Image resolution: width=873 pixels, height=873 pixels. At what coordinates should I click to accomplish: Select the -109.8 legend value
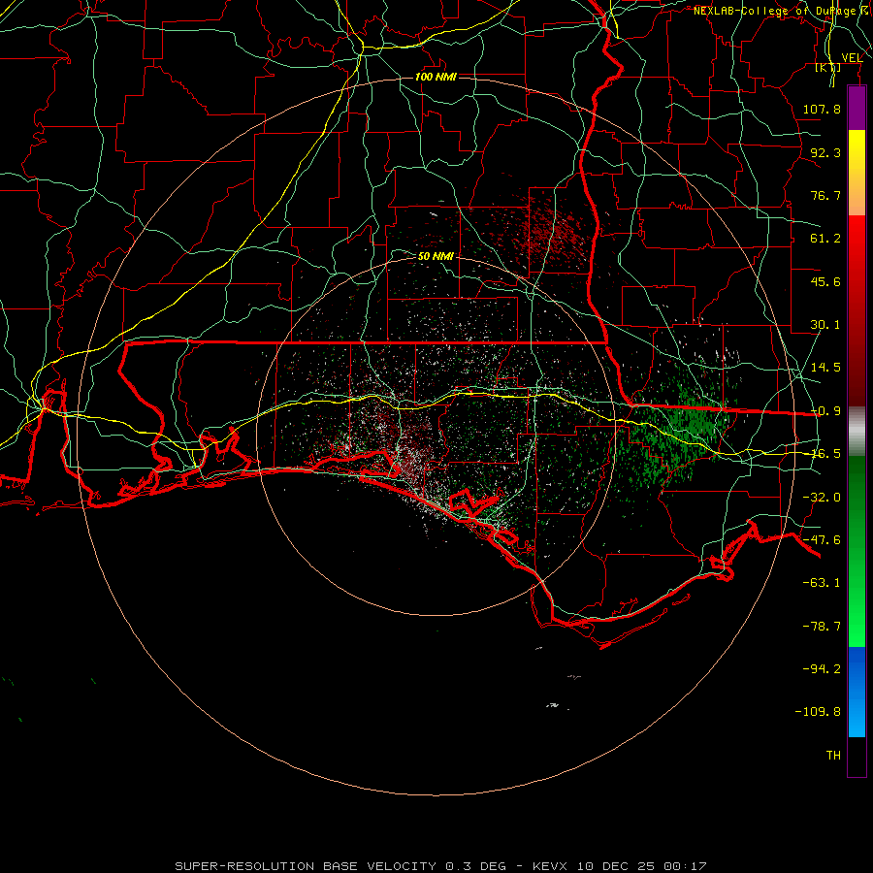point(818,712)
